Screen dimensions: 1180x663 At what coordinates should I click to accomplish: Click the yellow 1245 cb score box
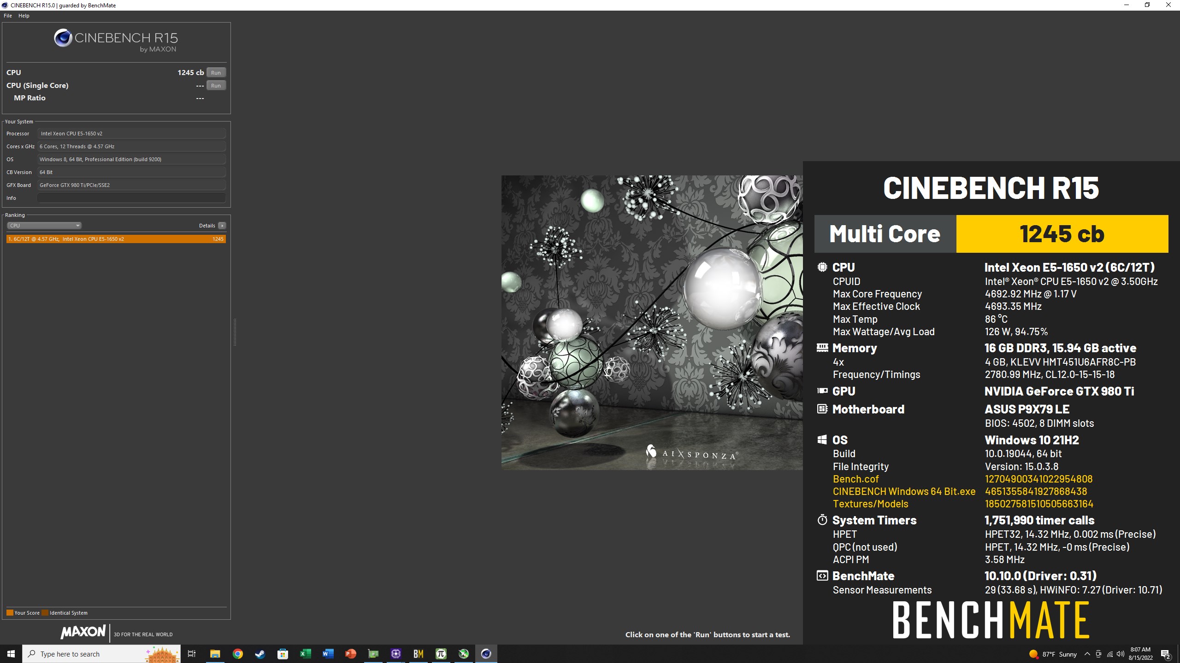pyautogui.click(x=1062, y=234)
